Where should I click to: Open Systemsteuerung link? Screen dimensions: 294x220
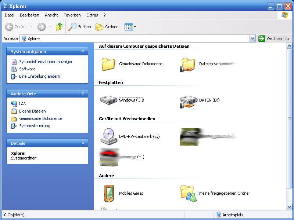[35, 126]
